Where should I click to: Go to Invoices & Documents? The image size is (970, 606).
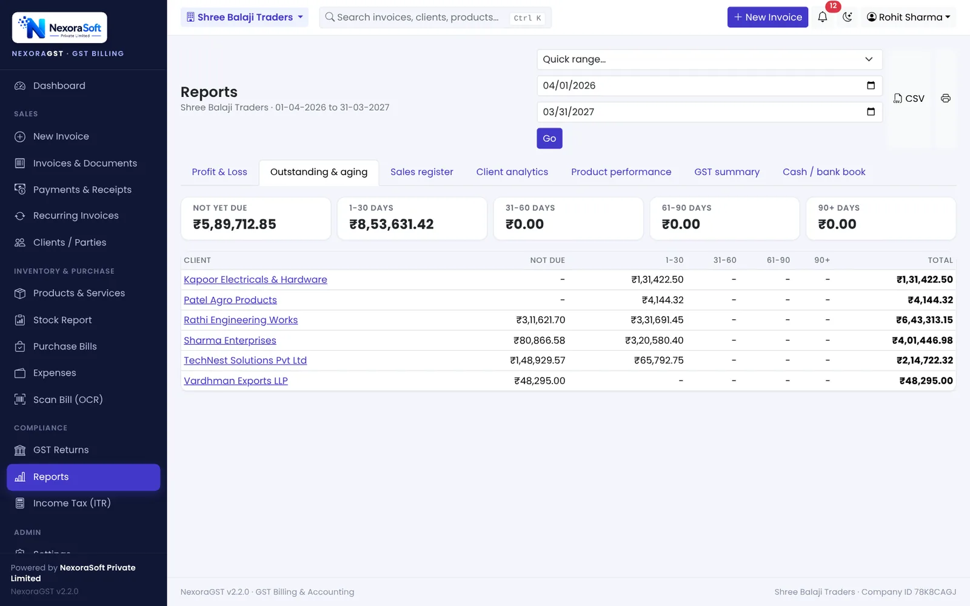84,163
